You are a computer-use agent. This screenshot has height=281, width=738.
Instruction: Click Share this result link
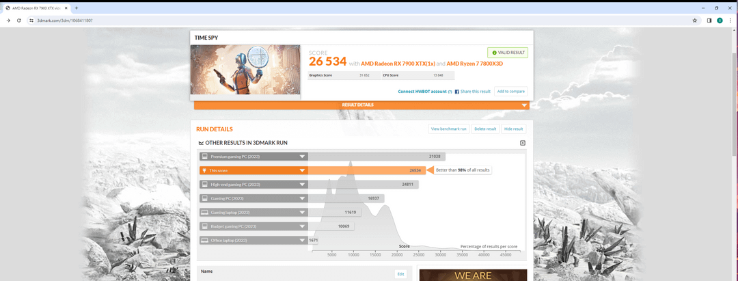pyautogui.click(x=476, y=92)
